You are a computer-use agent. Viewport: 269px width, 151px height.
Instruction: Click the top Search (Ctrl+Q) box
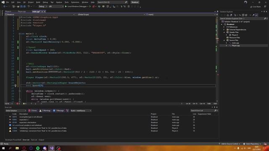tap(112, 2)
